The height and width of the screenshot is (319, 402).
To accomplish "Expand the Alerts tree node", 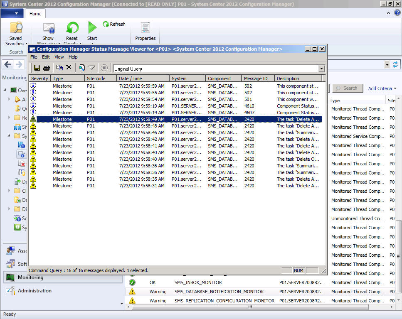I will pyautogui.click(x=9, y=99).
